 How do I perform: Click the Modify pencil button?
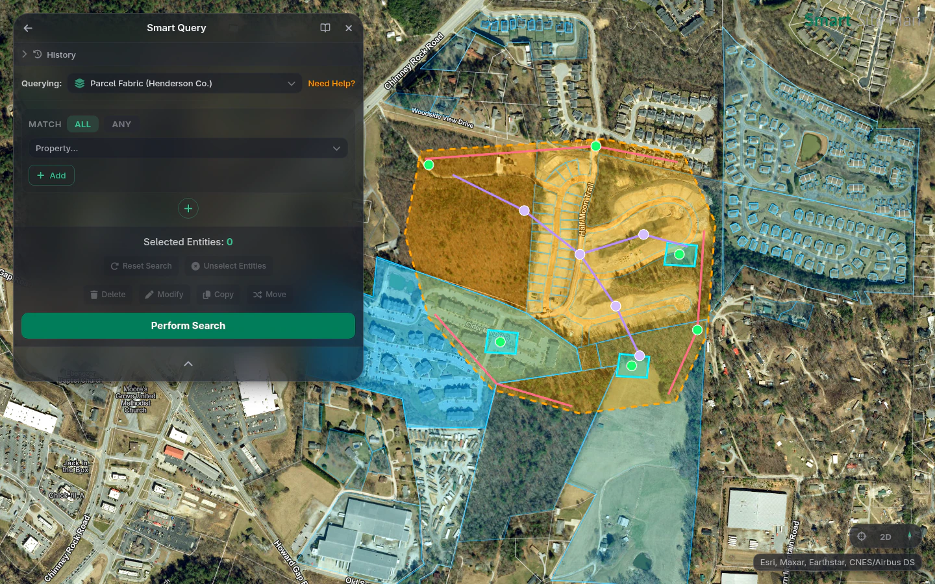tap(164, 295)
